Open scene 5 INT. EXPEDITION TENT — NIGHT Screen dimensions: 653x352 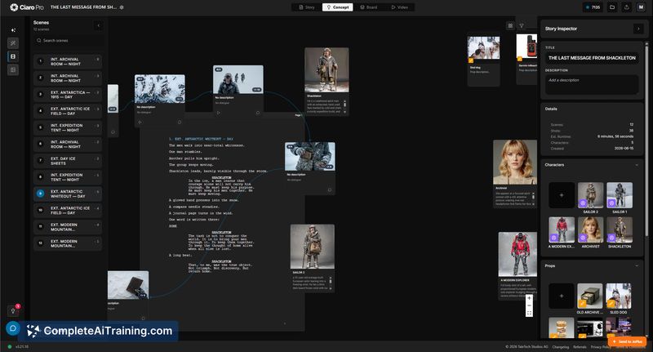point(68,127)
